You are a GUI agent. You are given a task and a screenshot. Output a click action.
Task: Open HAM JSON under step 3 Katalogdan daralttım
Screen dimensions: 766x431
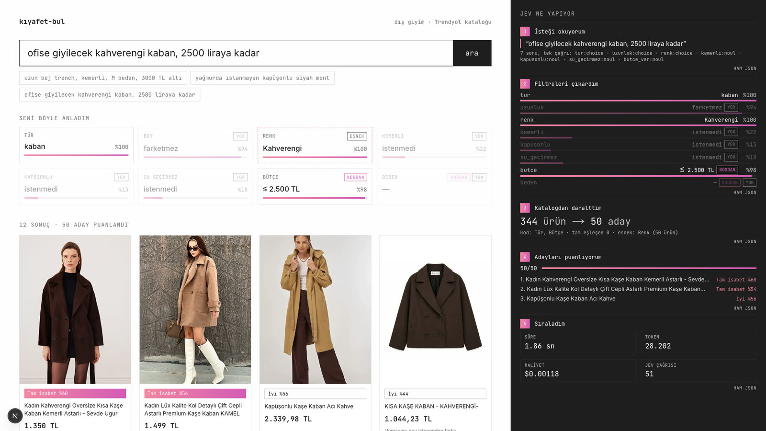[744, 242]
